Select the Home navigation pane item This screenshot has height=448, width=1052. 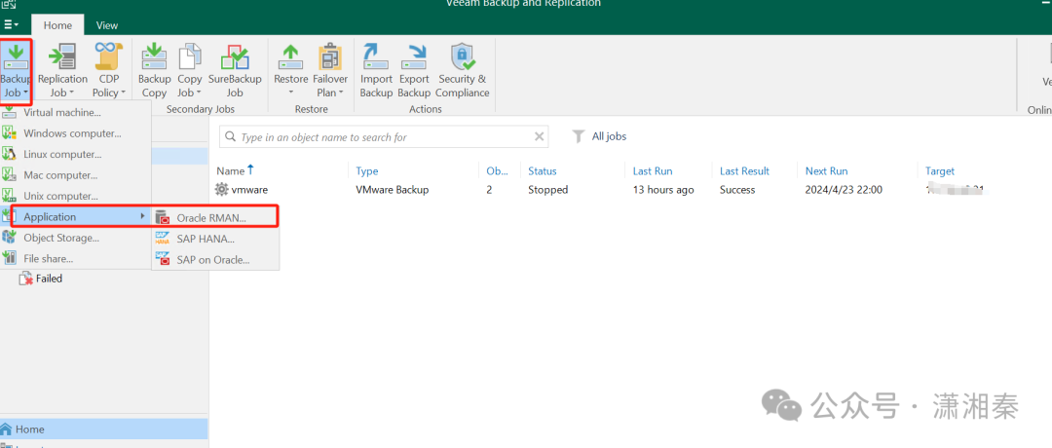click(x=104, y=429)
